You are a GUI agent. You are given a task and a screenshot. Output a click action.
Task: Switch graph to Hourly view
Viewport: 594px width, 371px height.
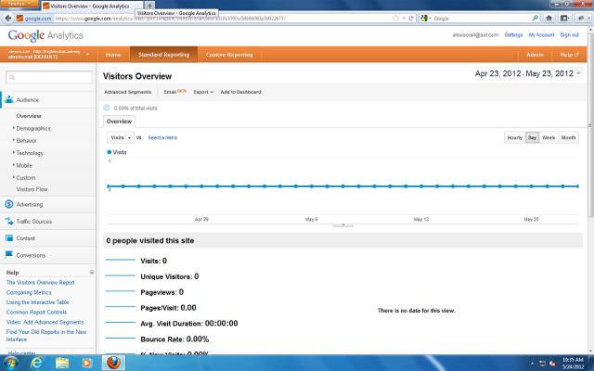coord(514,137)
